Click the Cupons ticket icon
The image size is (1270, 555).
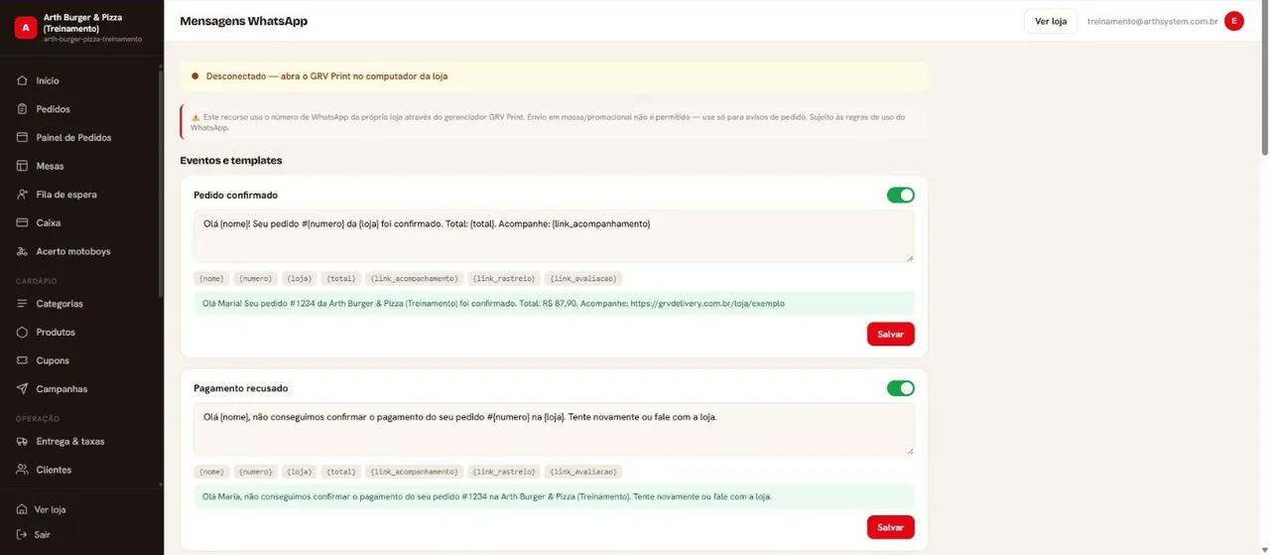[x=23, y=360]
